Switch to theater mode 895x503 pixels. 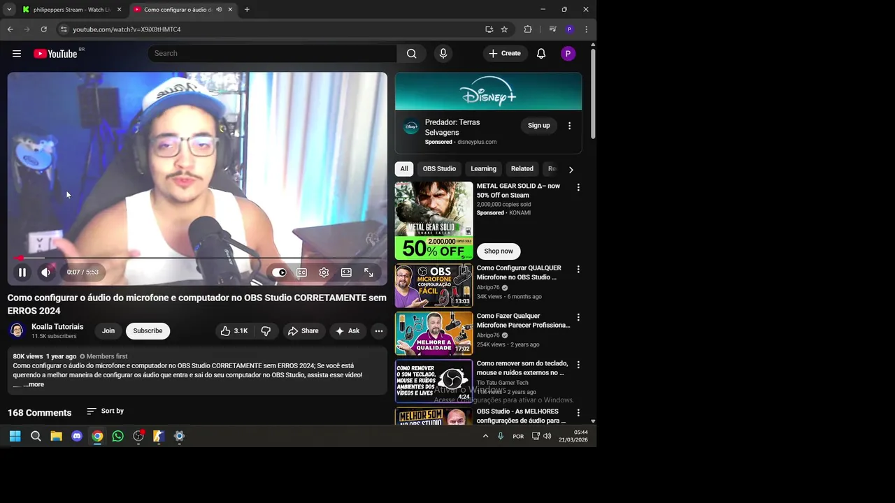(346, 272)
